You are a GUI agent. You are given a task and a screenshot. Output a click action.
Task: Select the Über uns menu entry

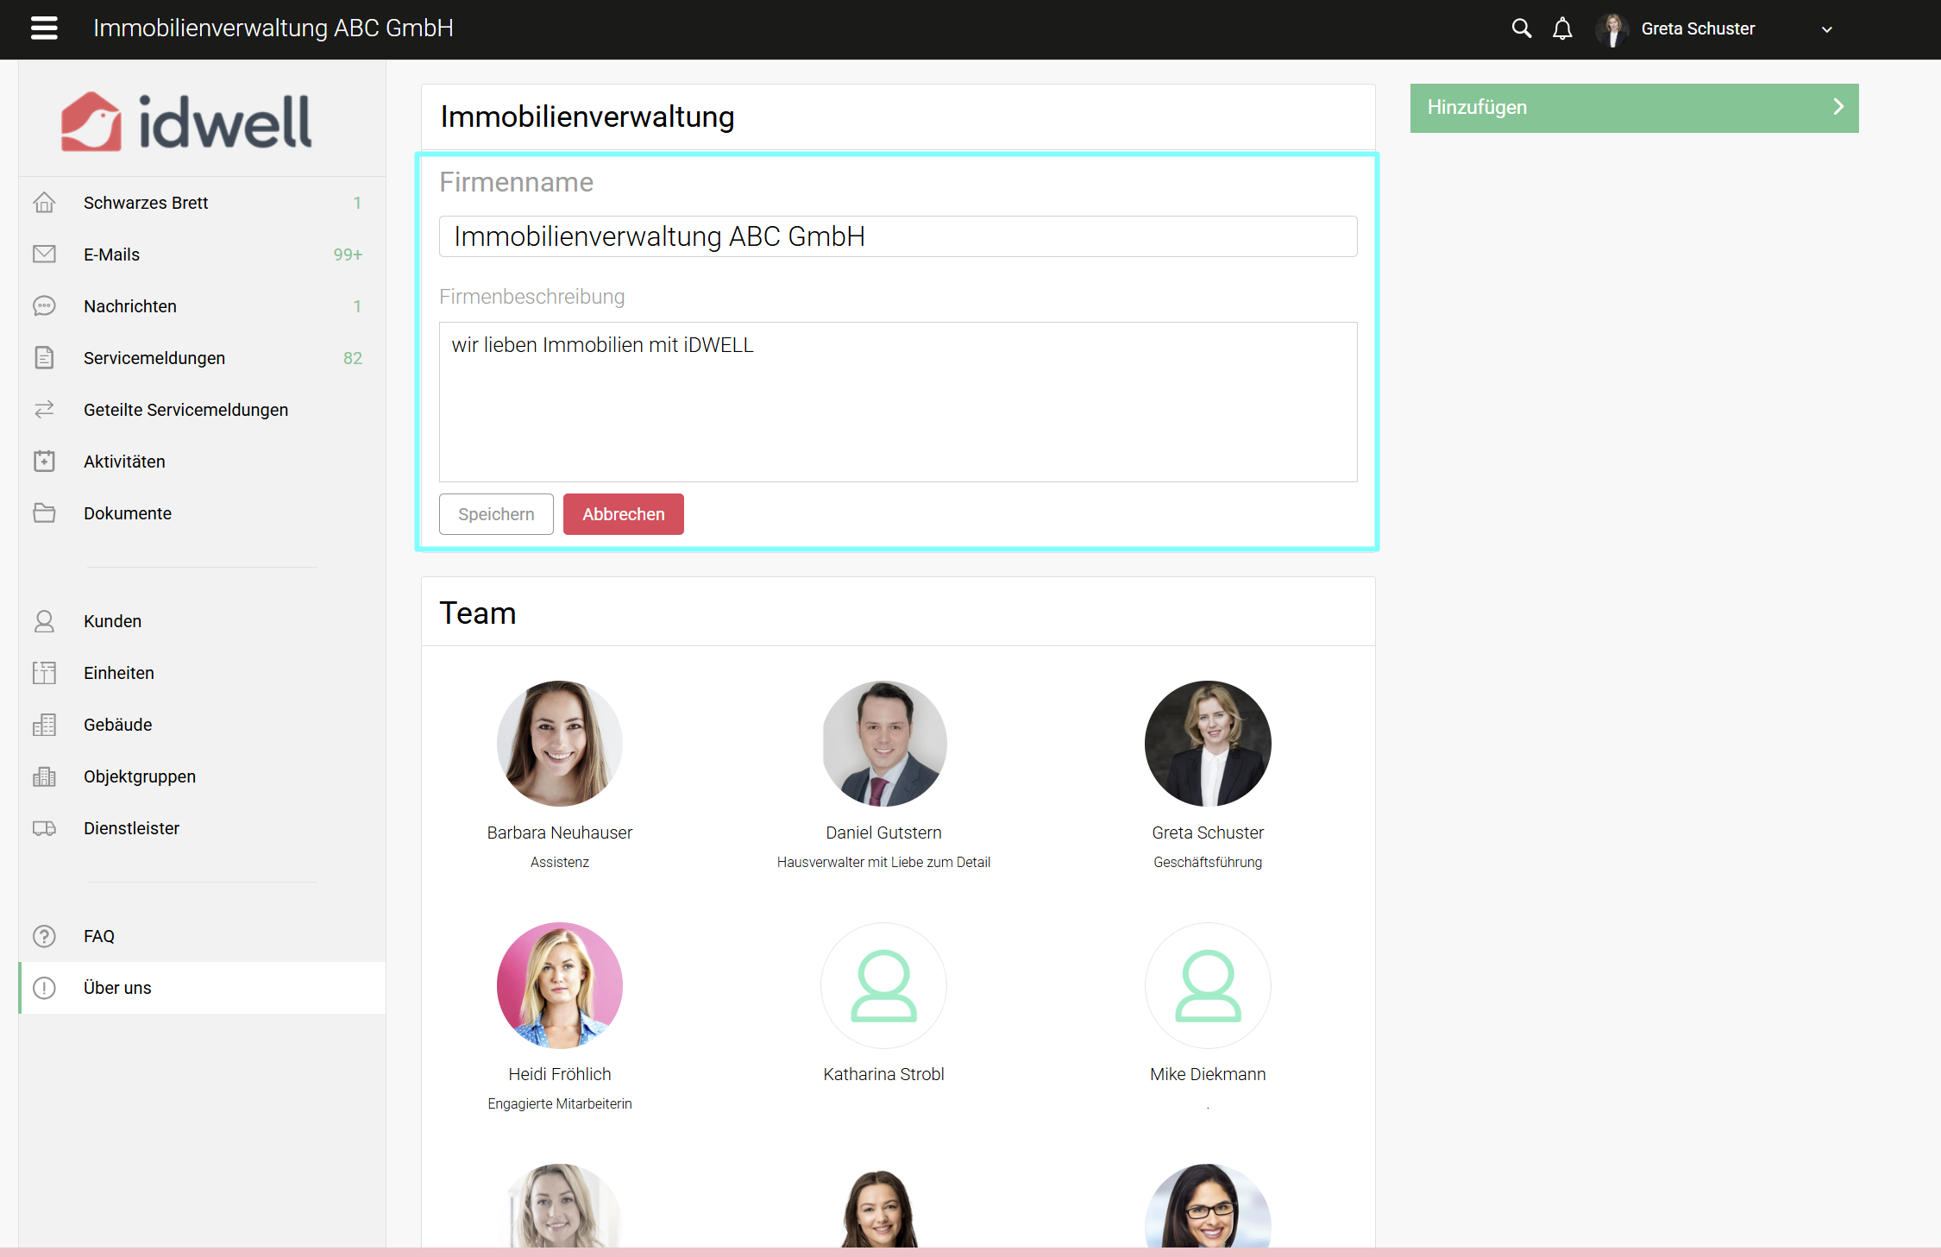pyautogui.click(x=117, y=988)
